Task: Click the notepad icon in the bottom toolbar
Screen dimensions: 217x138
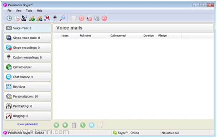Action: [x=100, y=125]
